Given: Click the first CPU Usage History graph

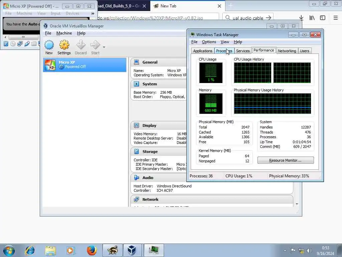Looking at the screenshot, I should coord(252,73).
